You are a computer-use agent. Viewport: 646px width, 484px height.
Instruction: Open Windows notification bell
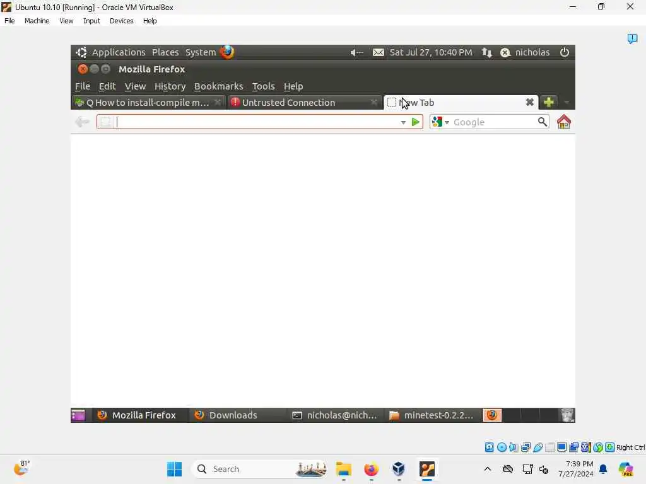tap(603, 469)
